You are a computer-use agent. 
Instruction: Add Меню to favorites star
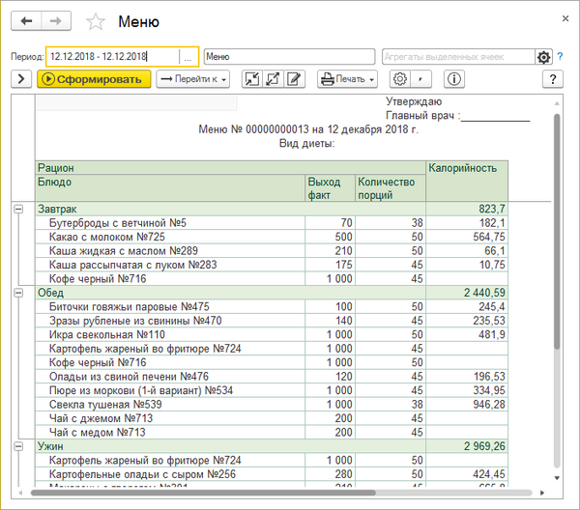coord(96,21)
